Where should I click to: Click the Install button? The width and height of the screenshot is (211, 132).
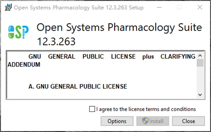click(x=153, y=121)
